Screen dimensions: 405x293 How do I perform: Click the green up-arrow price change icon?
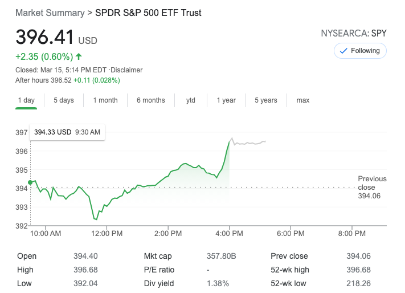coord(79,56)
